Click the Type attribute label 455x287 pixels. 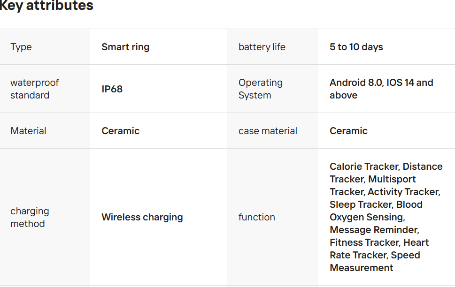(21, 47)
